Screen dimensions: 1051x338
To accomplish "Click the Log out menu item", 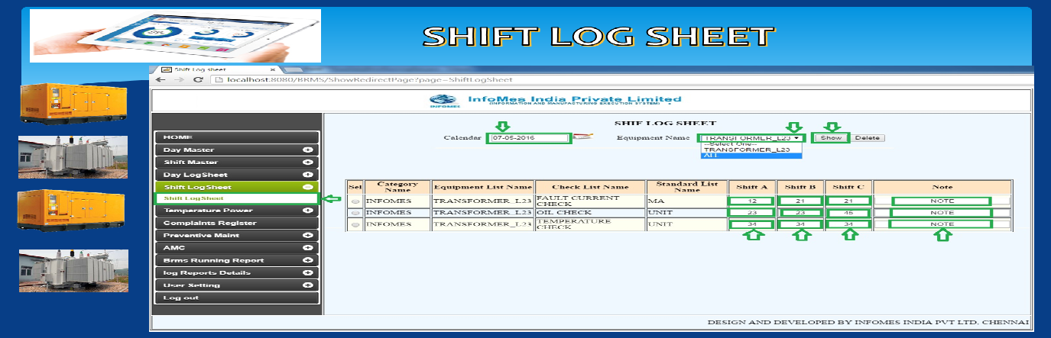I will pos(237,298).
